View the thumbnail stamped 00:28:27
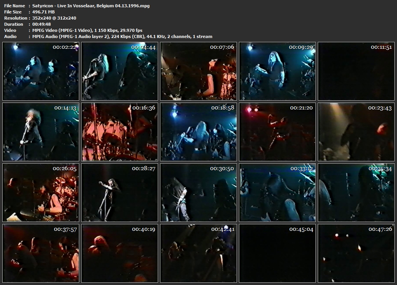Viewport: 397px width, 285px height. coord(120,193)
